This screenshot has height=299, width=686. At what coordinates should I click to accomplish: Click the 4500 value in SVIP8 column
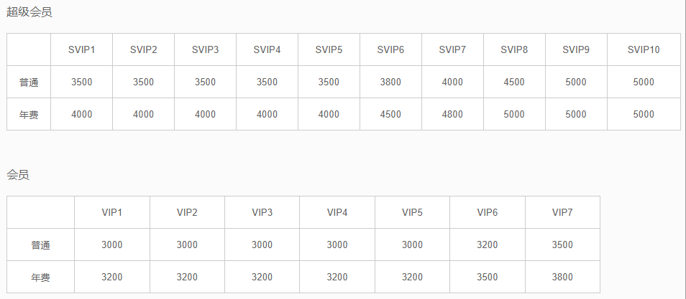(514, 82)
